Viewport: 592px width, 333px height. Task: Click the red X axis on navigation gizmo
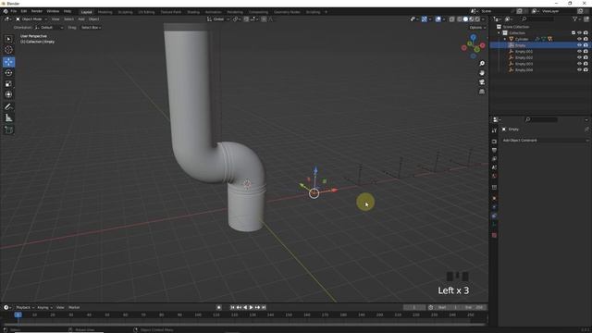click(483, 45)
